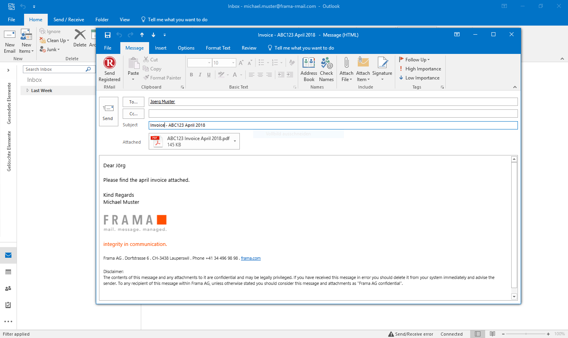
Task: Open Calendar view in navigation bar
Action: click(x=8, y=272)
